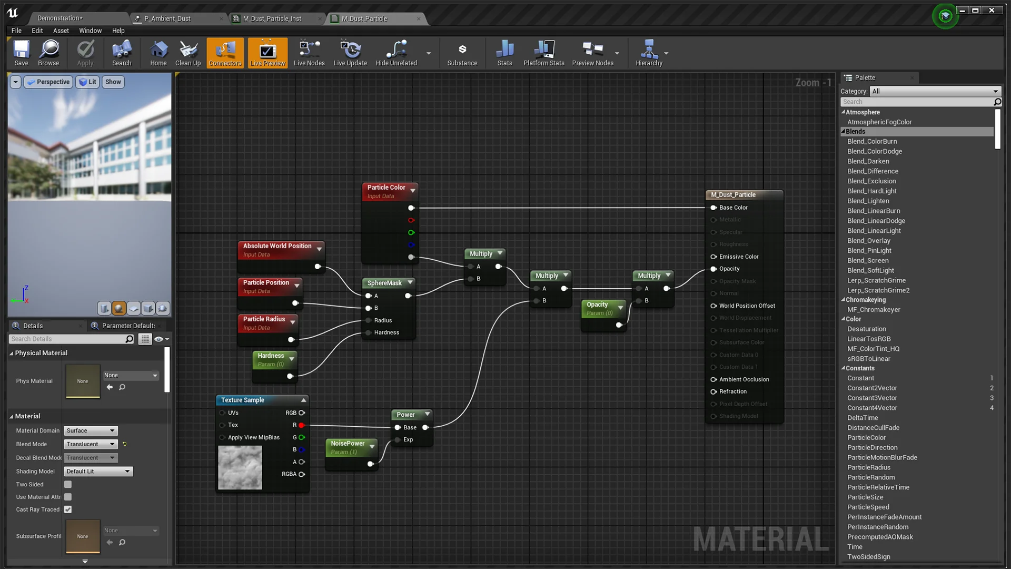Open the Shading Model Default Lit dropdown
Screen dimensions: 1011x569
pyautogui.click(x=98, y=471)
